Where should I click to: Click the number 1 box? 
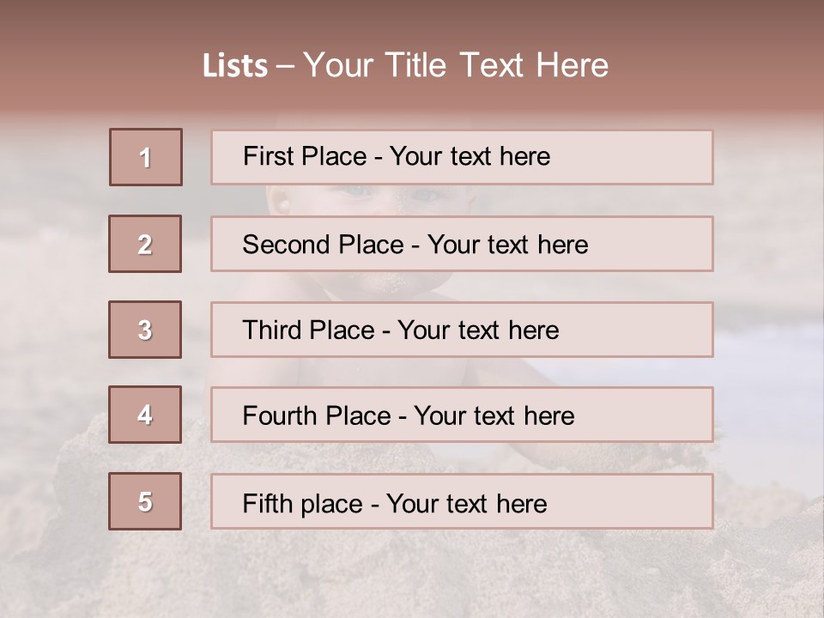[146, 157]
